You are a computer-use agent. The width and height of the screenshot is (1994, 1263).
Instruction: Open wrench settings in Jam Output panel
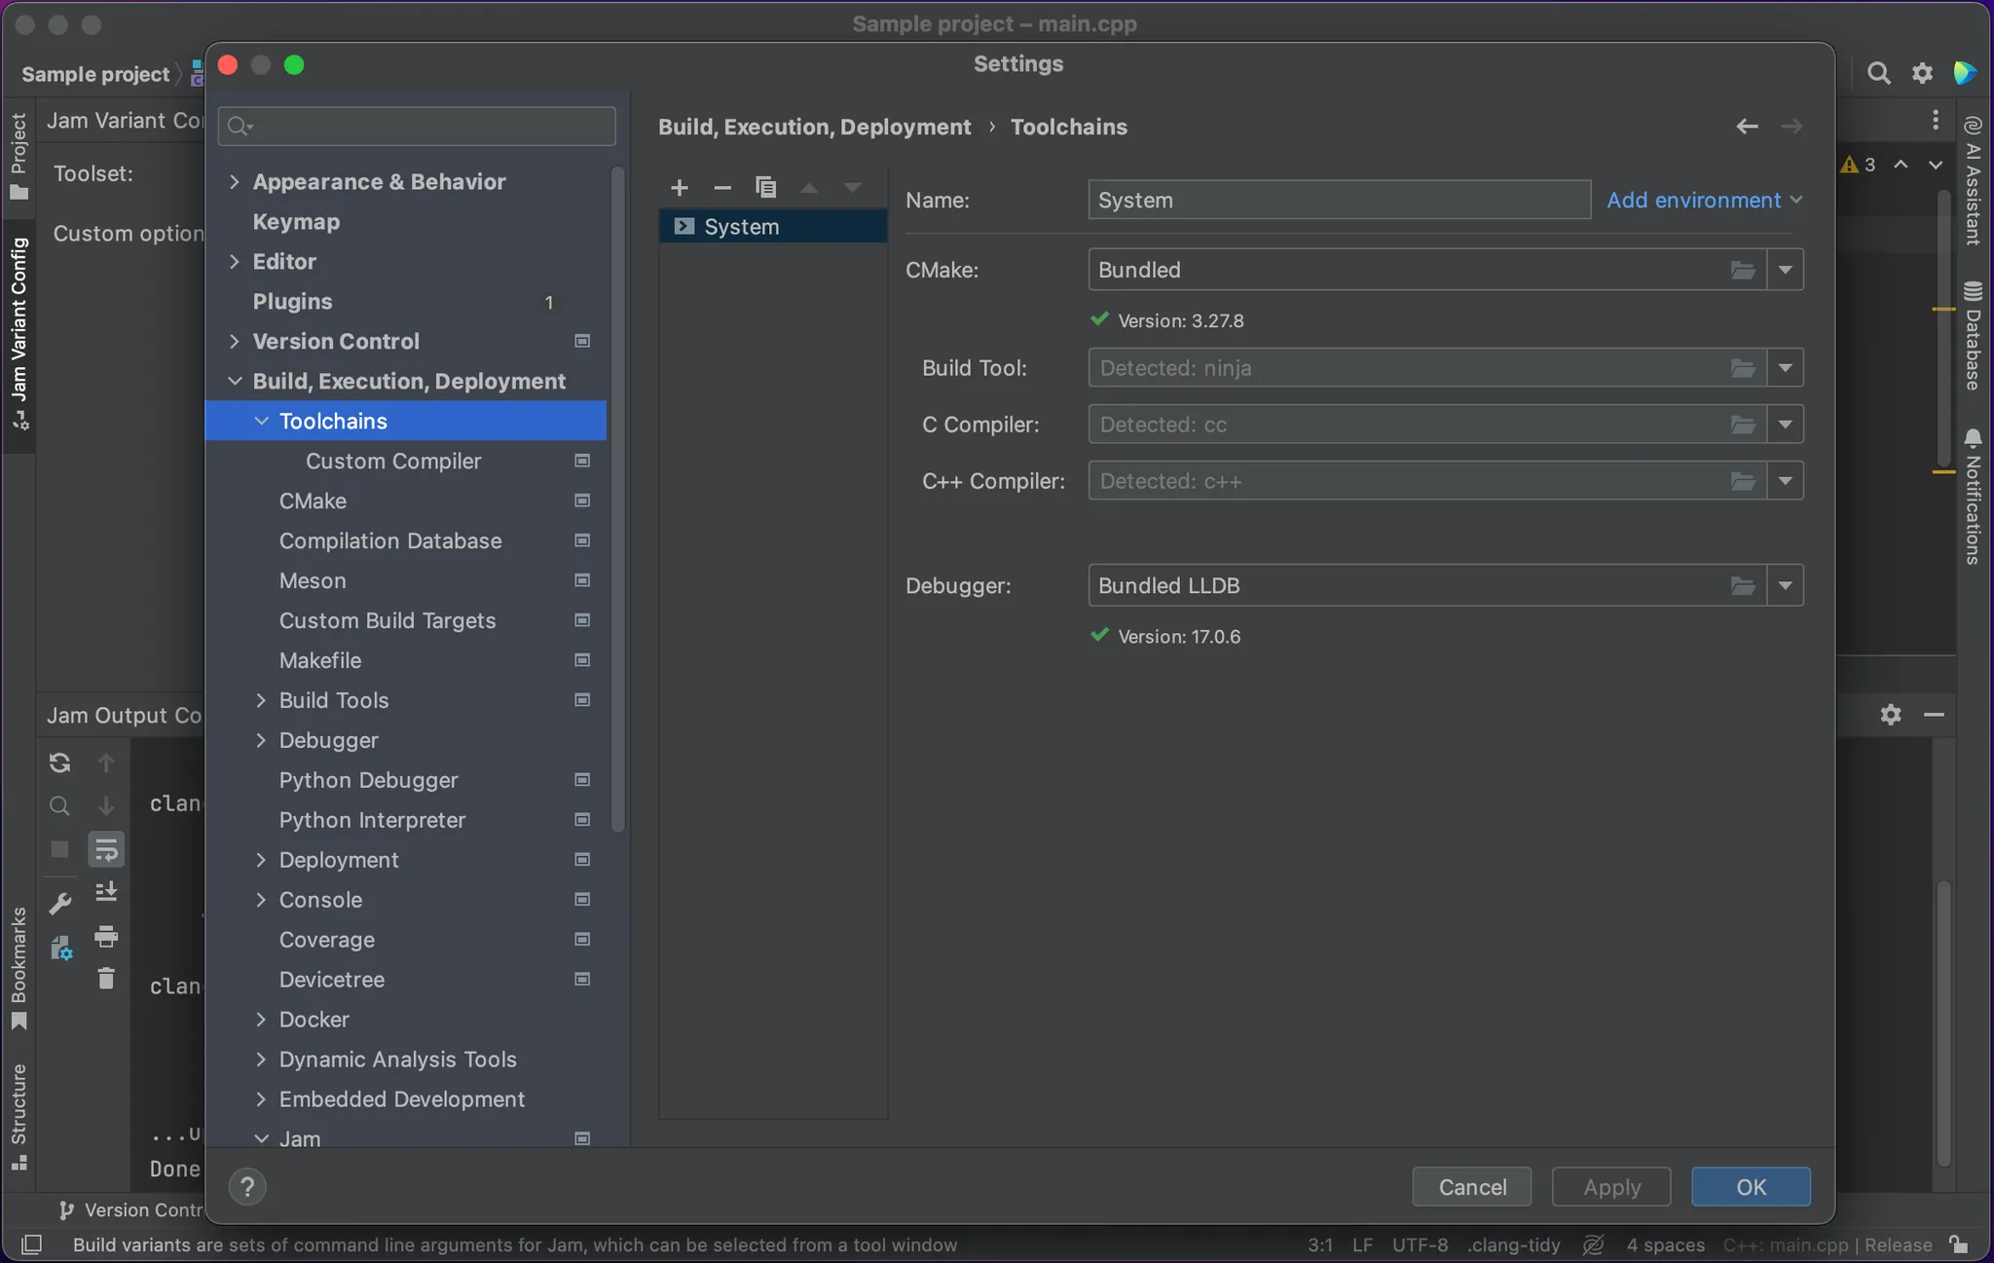59,904
